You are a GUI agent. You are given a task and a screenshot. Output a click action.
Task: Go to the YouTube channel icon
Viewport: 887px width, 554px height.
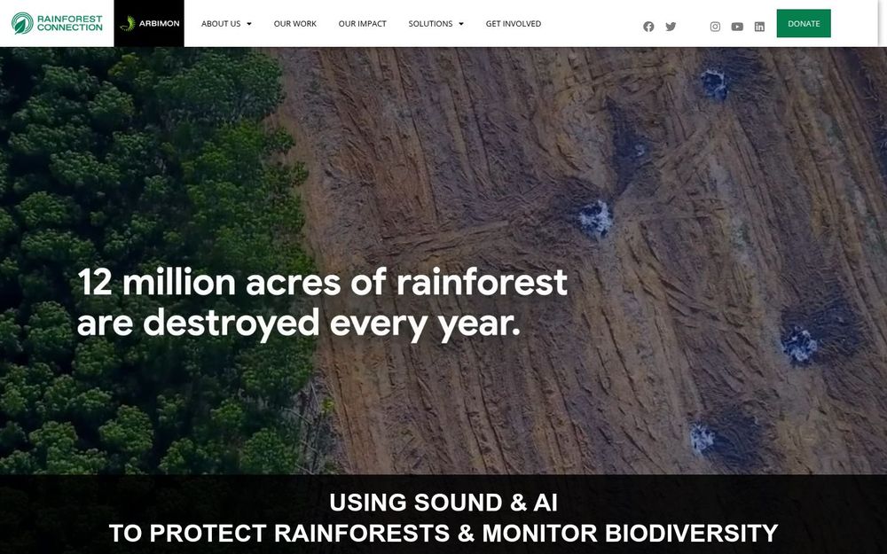tap(737, 27)
